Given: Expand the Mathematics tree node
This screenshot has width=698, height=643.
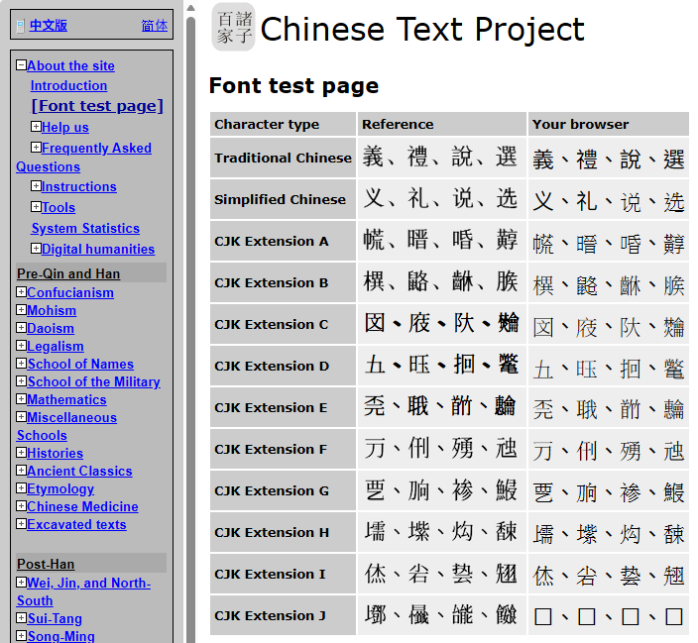Looking at the screenshot, I should click(x=21, y=398).
